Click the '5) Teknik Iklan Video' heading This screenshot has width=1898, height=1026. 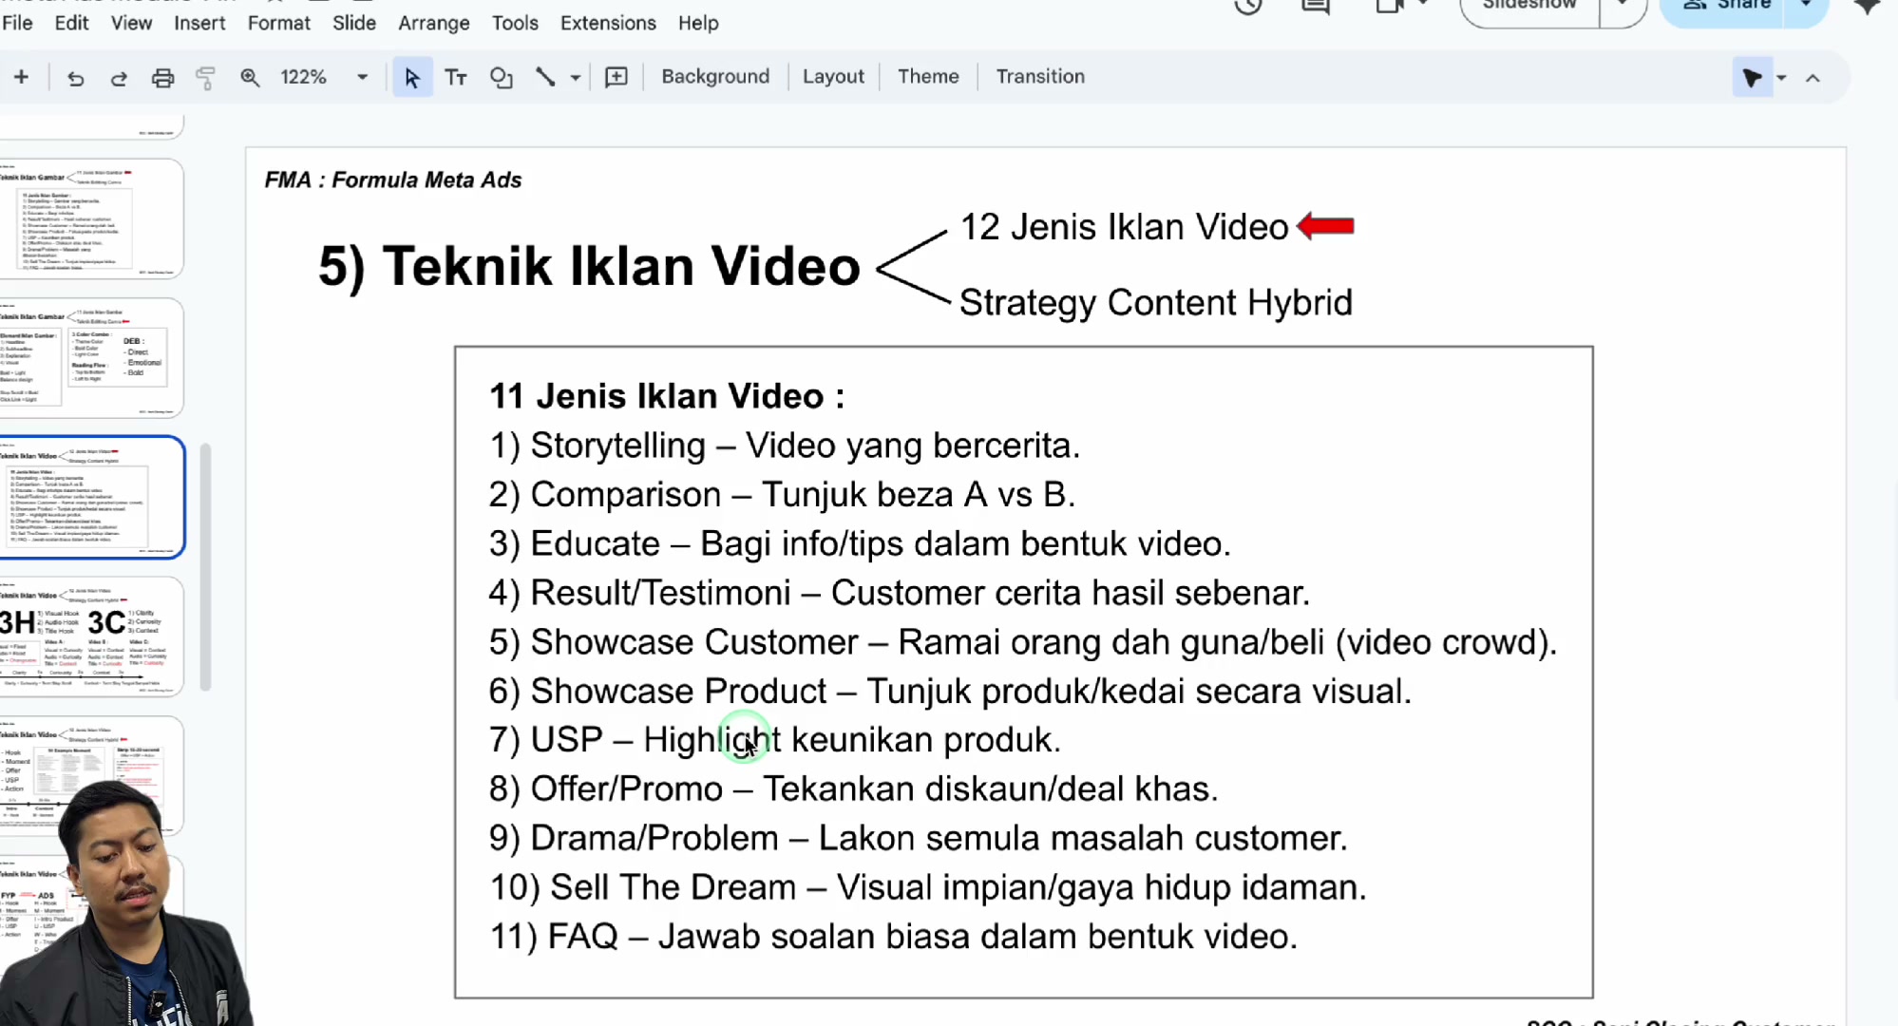(589, 266)
